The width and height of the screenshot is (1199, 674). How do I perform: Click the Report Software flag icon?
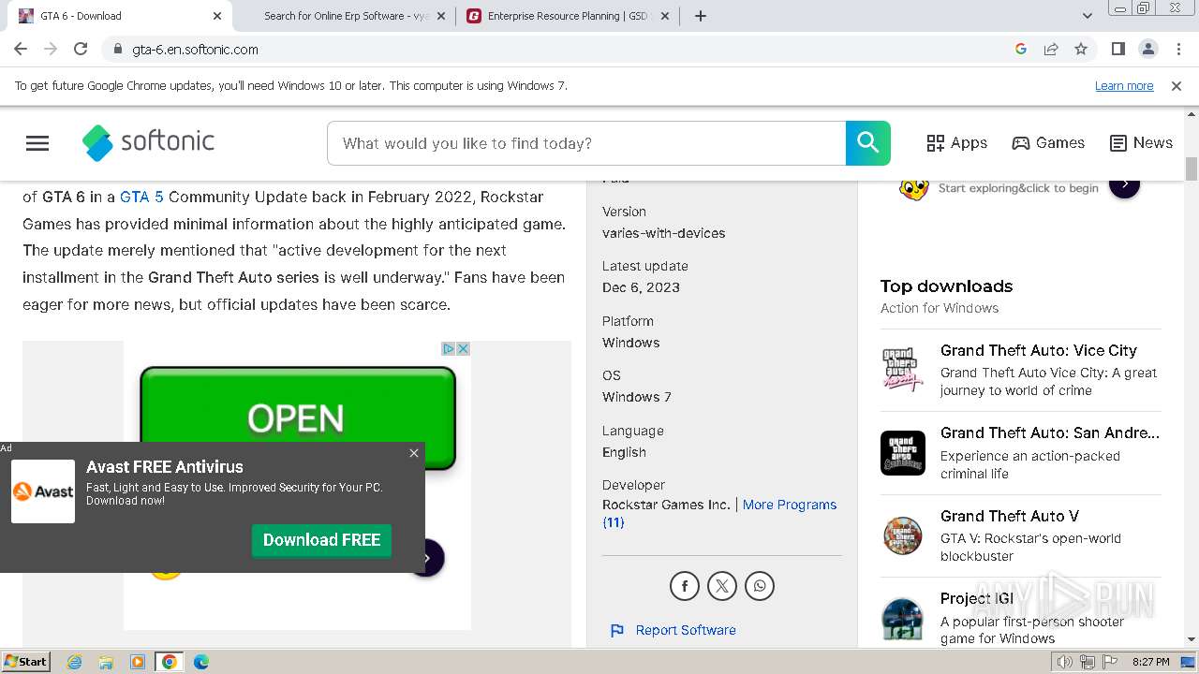[617, 631]
